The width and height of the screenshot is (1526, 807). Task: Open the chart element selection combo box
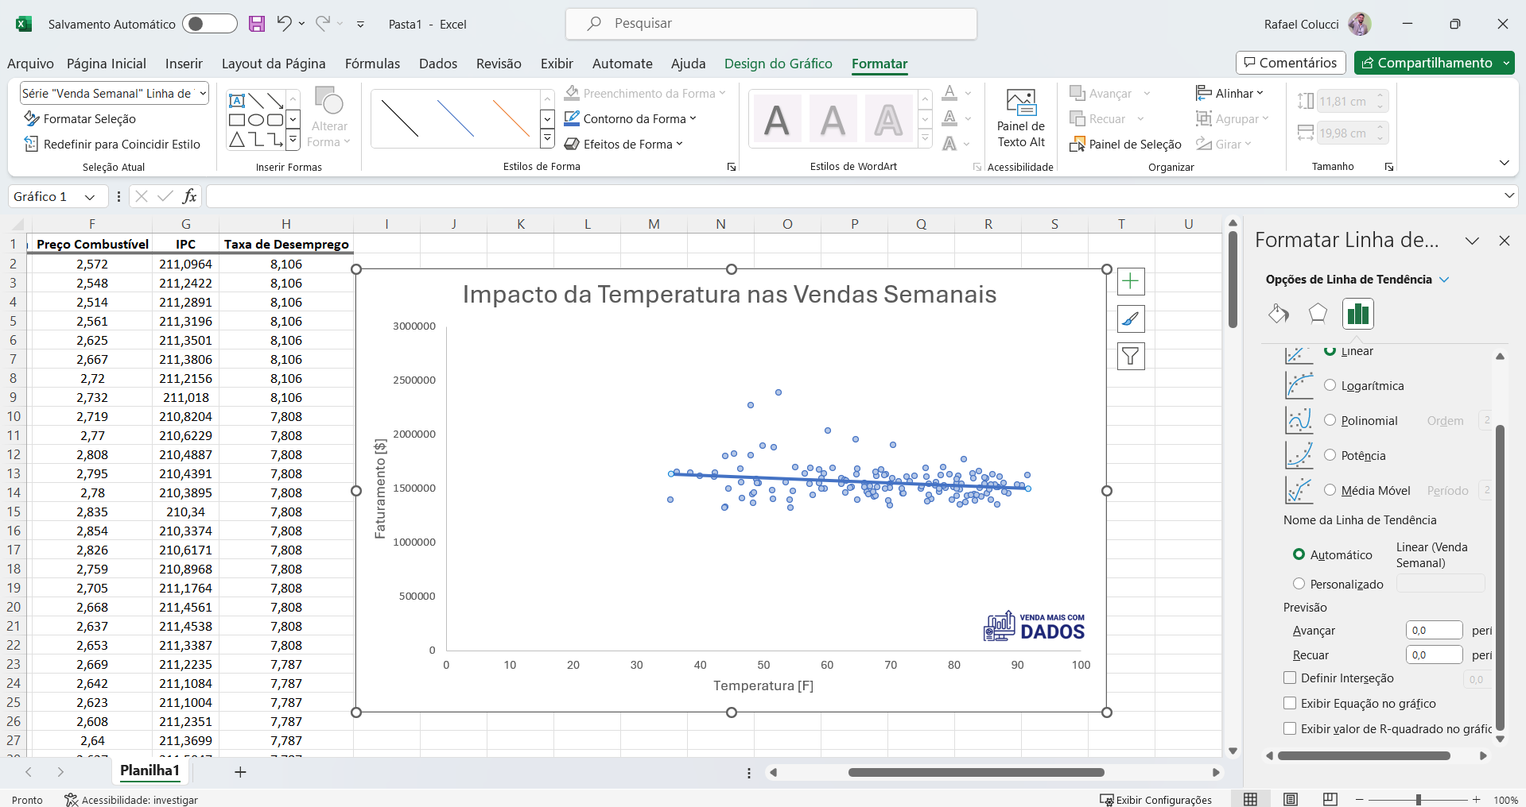pyautogui.click(x=113, y=93)
